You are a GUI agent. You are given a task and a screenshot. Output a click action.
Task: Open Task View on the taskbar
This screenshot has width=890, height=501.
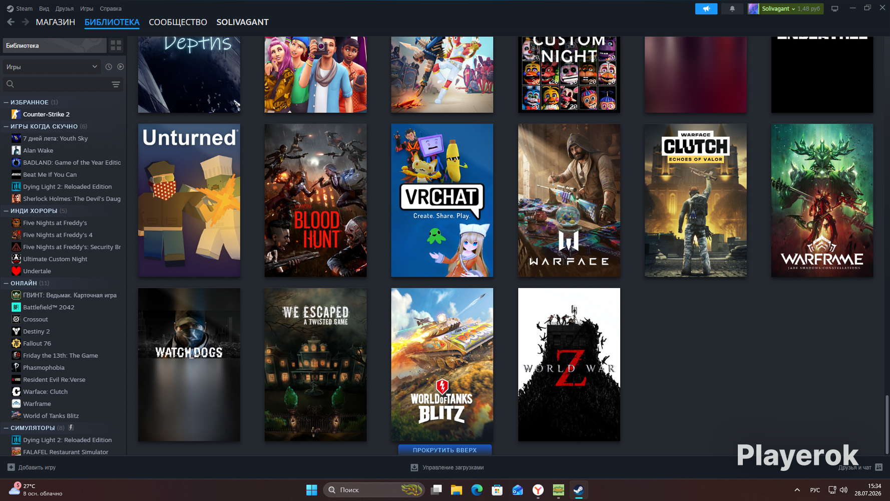(x=436, y=490)
